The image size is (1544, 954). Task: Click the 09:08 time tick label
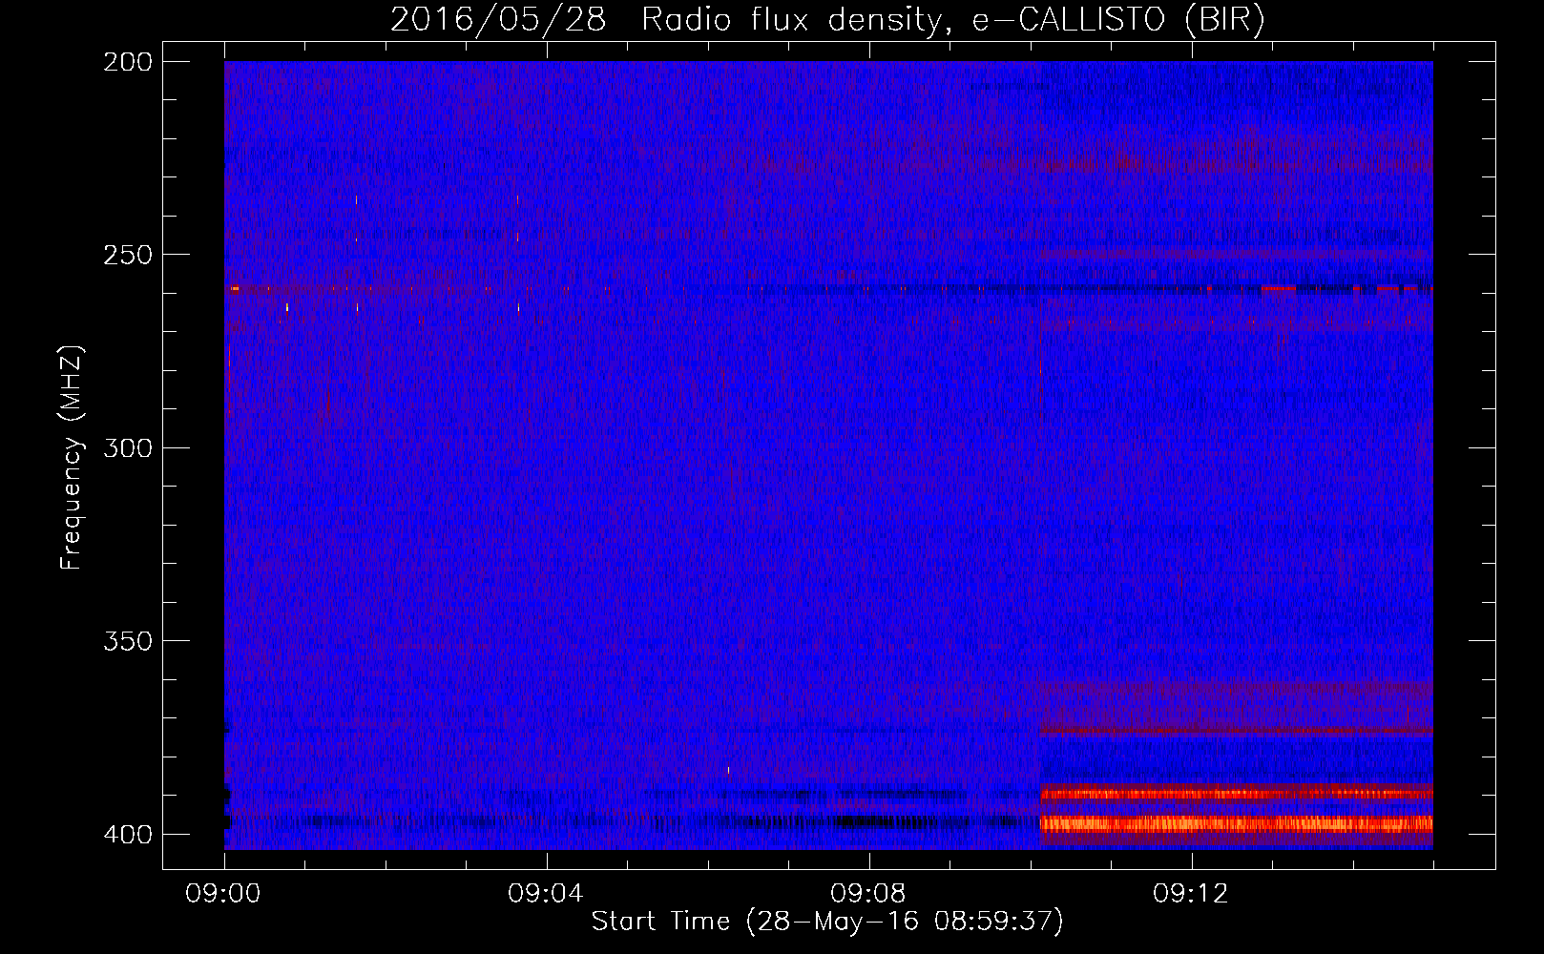(868, 894)
